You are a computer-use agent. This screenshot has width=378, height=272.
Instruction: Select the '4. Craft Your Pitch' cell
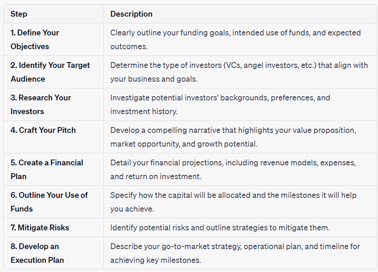click(x=54, y=137)
